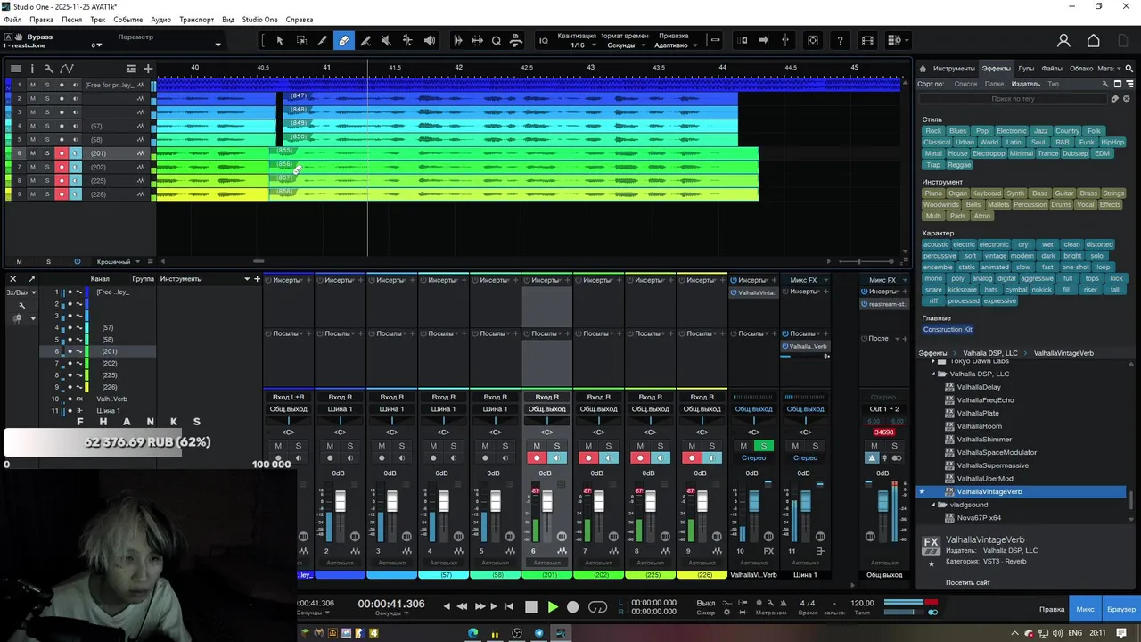Collapse the vladgsound folder
The image size is (1141, 642).
pyautogui.click(x=933, y=505)
